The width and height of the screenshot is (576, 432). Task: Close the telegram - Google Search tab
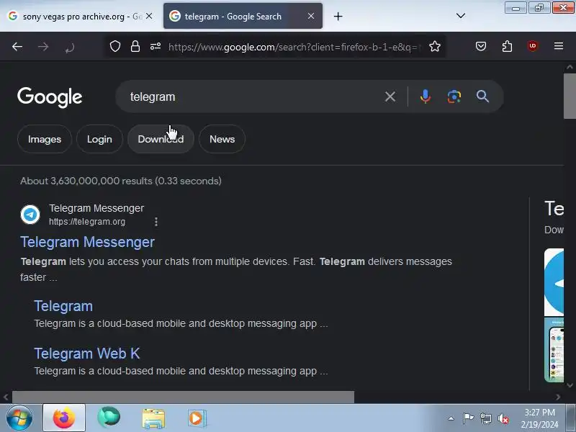[x=311, y=16]
